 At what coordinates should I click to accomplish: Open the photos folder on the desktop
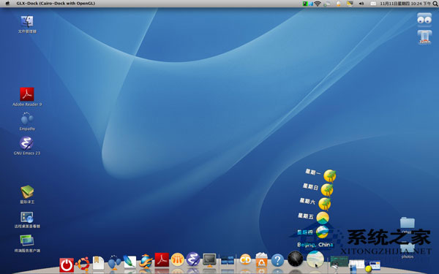click(x=408, y=251)
